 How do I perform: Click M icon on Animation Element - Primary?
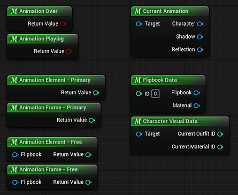[14, 80]
